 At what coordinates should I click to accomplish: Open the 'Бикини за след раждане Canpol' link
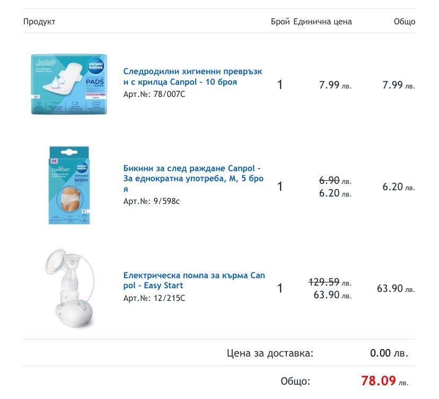193,179
